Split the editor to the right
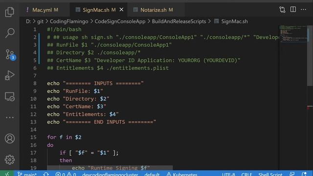 click(x=293, y=9)
